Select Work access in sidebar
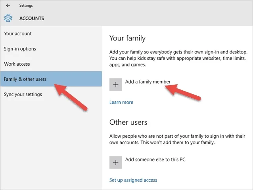 tap(17, 64)
